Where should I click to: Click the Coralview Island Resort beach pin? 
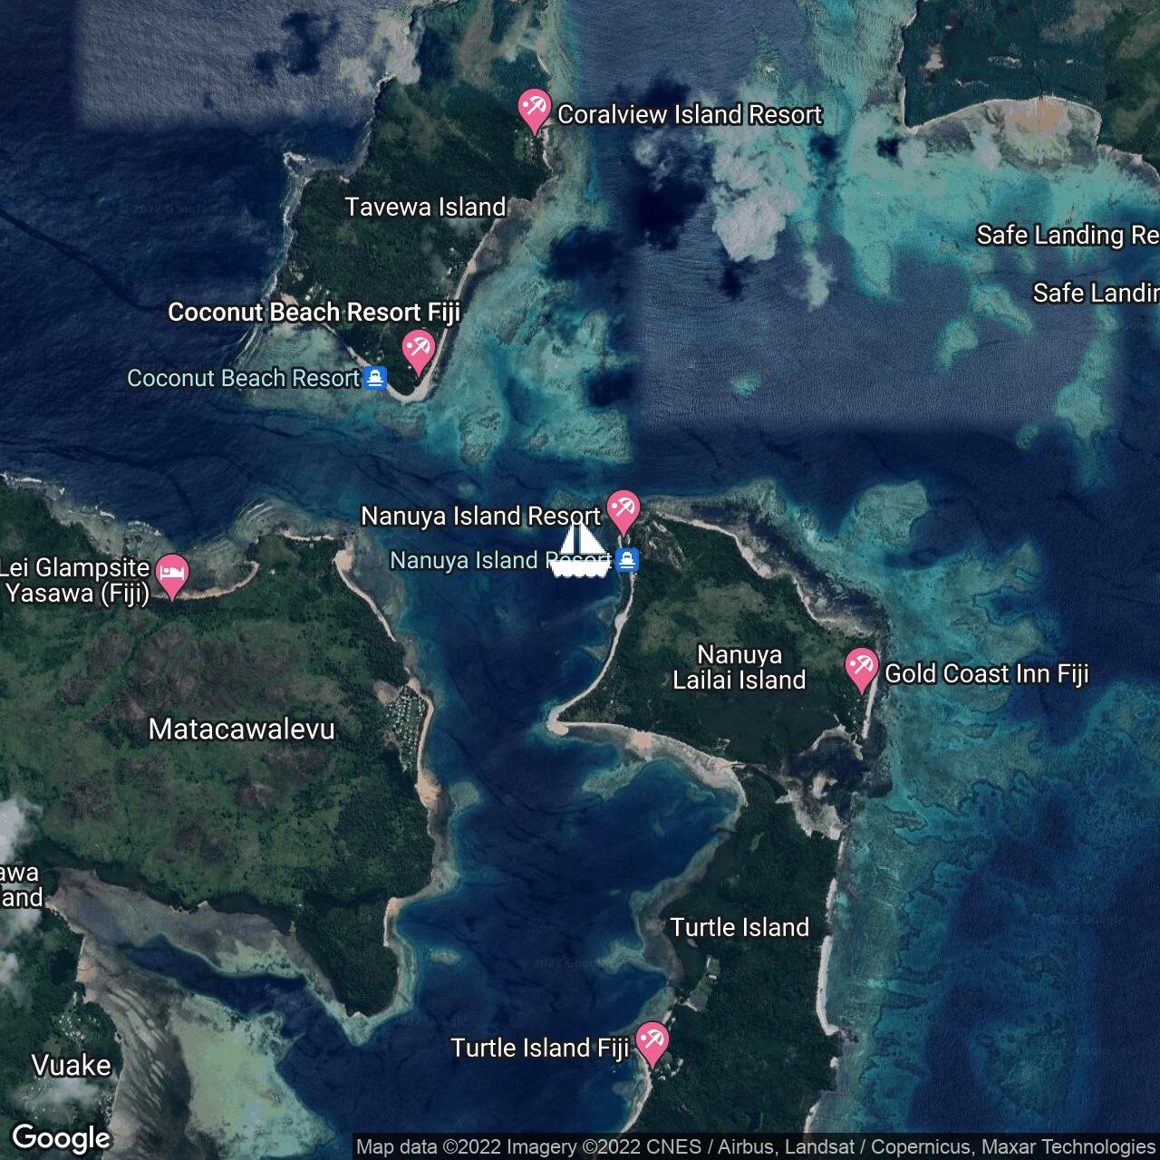click(x=534, y=109)
